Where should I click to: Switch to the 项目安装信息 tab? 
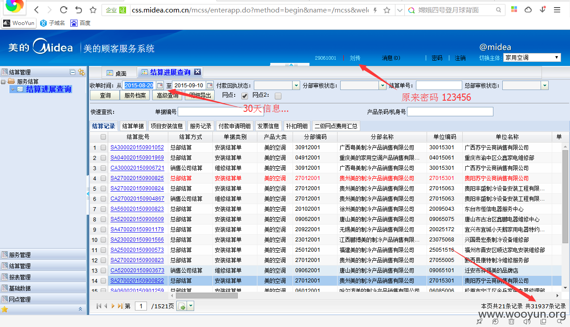[x=166, y=126]
